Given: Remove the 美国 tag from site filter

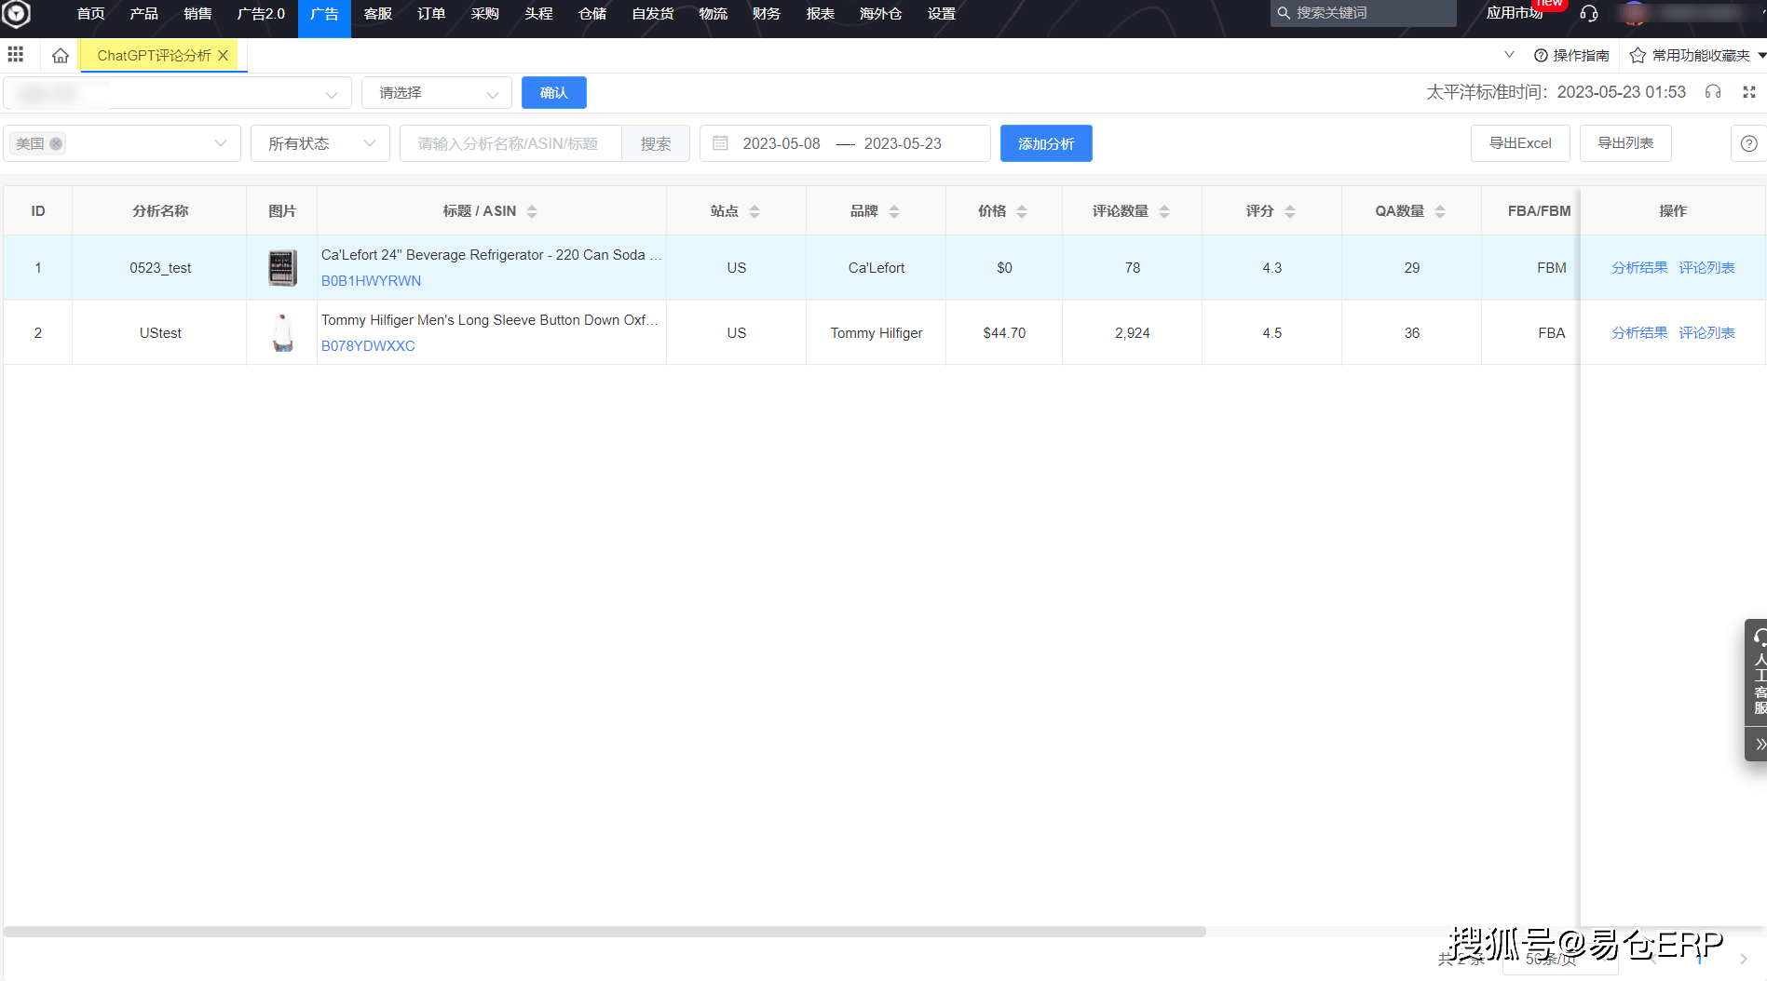Looking at the screenshot, I should pyautogui.click(x=57, y=143).
